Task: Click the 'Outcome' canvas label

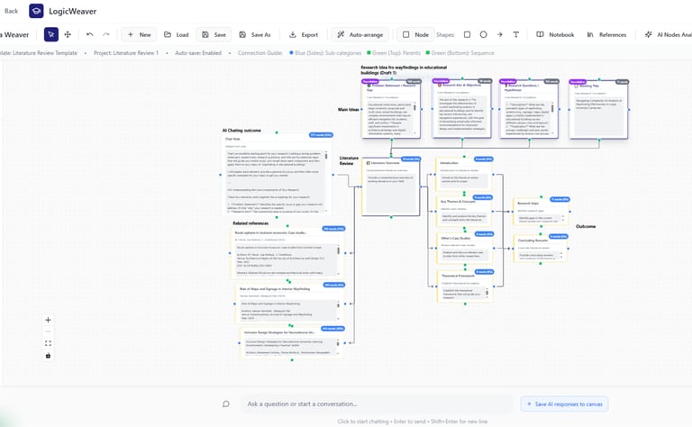Action: pyautogui.click(x=586, y=226)
